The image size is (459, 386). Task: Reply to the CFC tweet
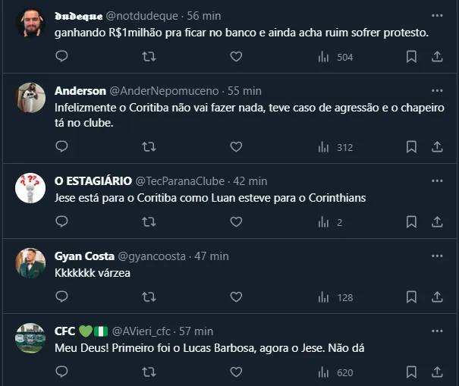[x=62, y=372]
